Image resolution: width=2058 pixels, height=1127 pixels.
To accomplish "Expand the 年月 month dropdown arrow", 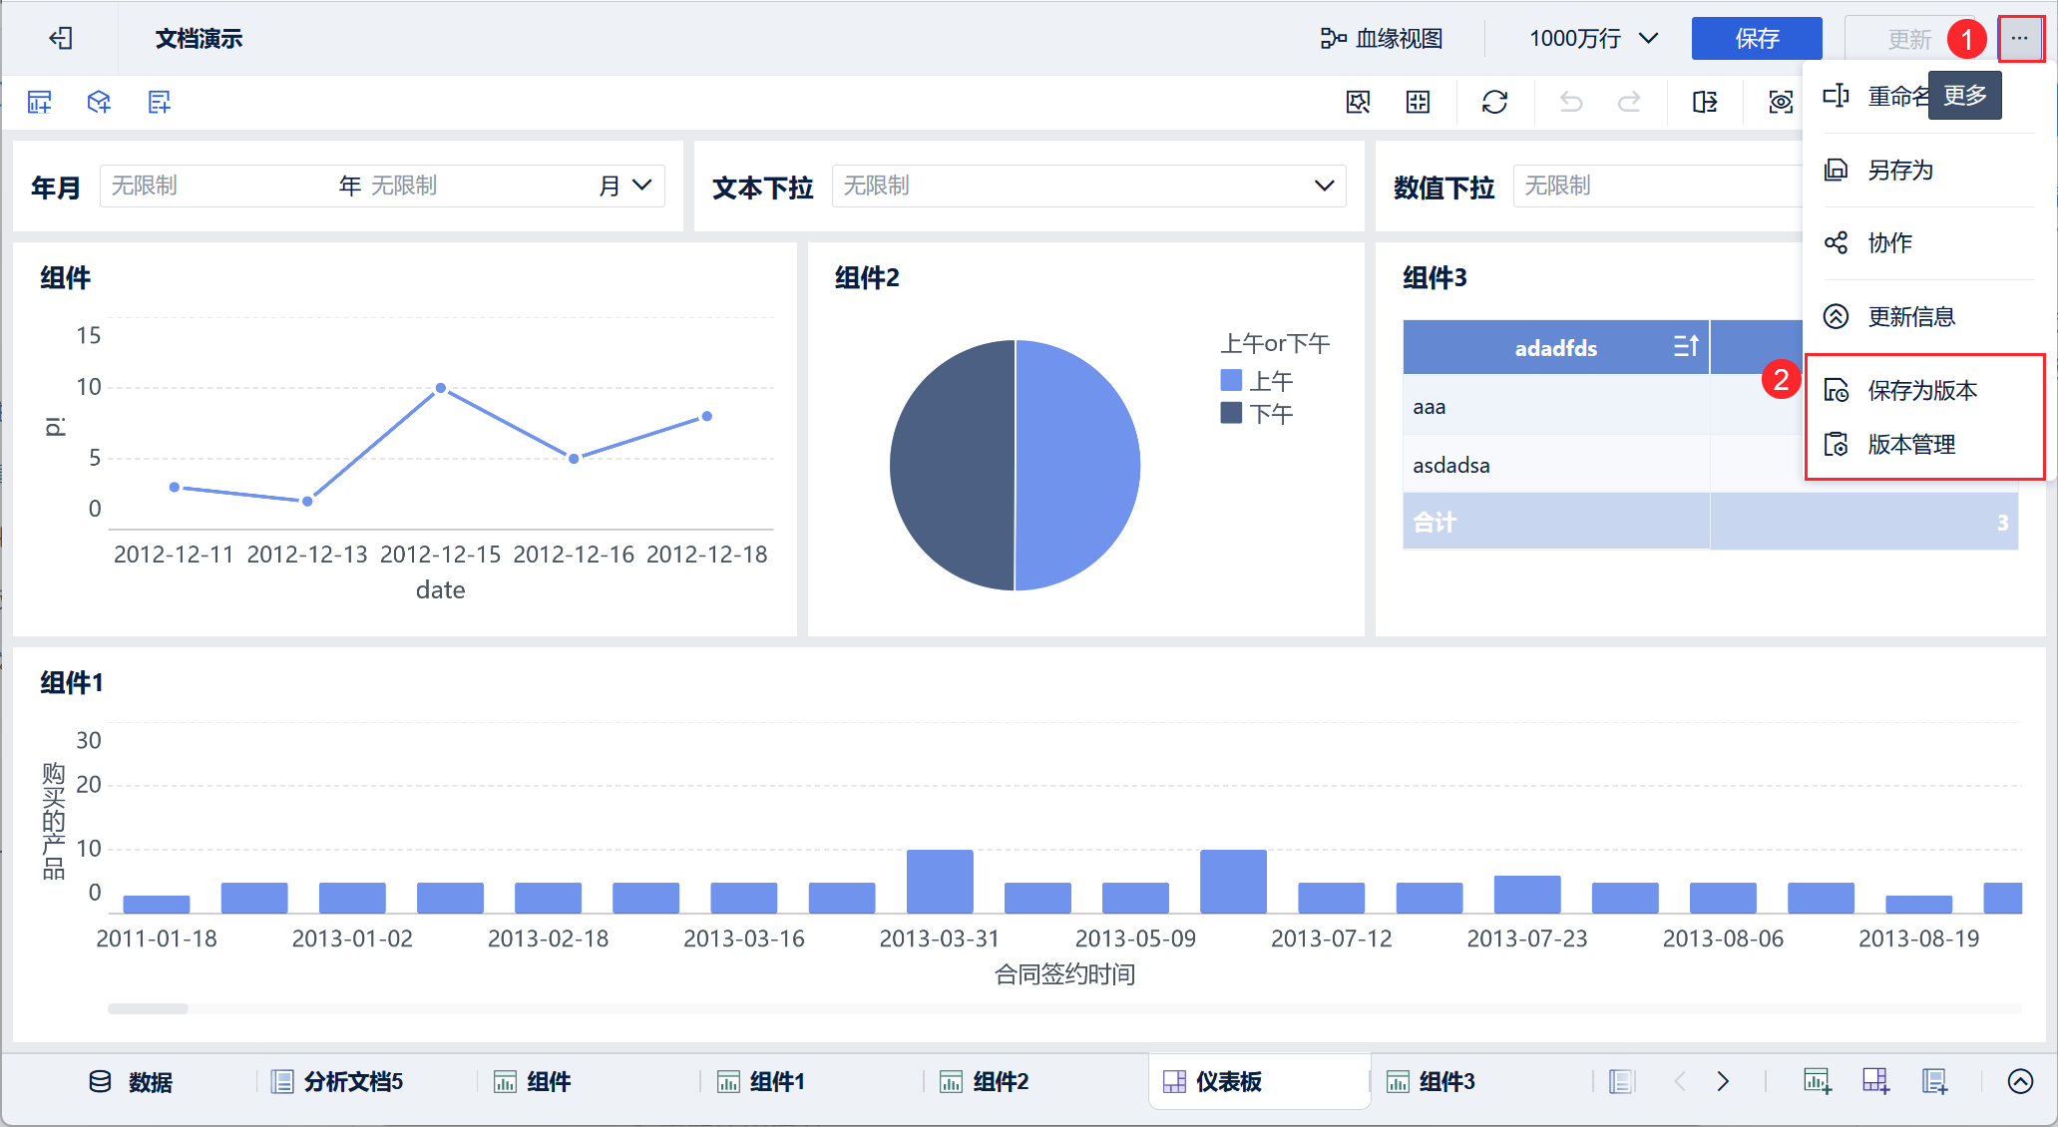I will [641, 186].
